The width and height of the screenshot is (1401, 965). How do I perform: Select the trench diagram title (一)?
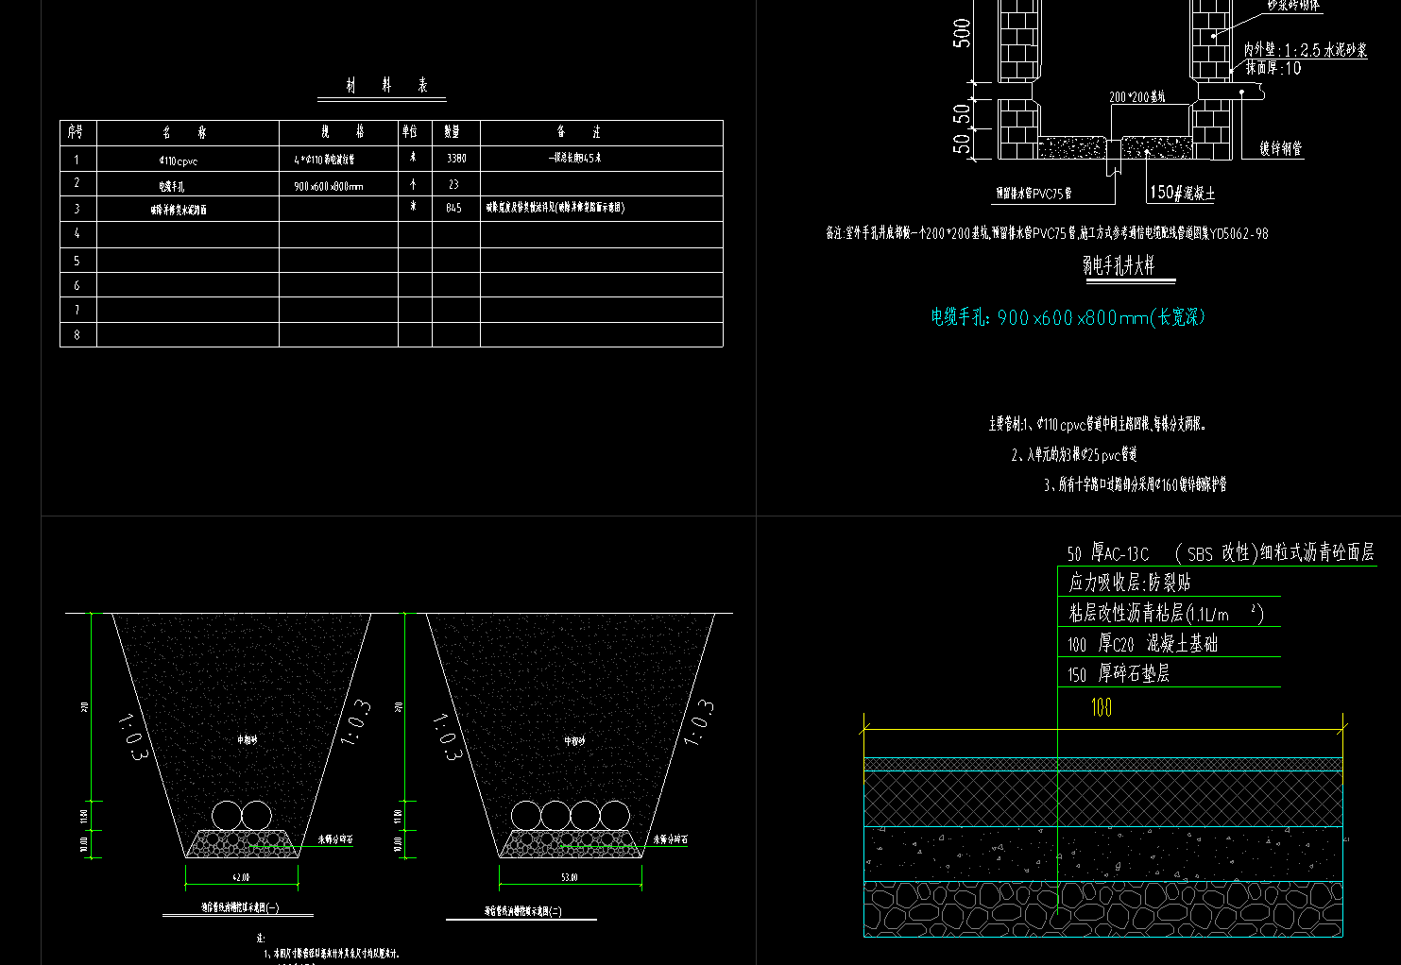coord(240,908)
